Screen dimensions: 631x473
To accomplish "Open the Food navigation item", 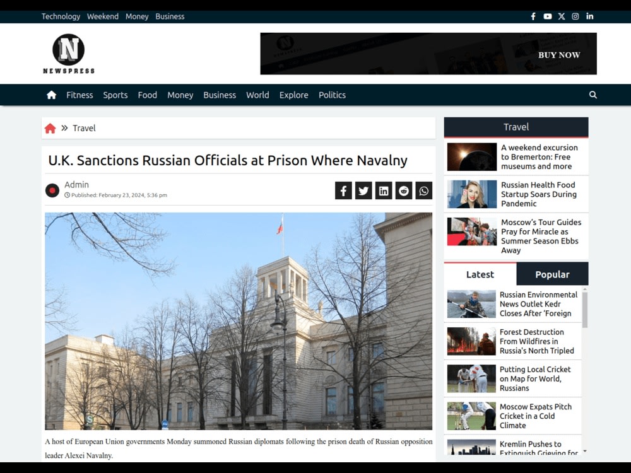I will pyautogui.click(x=147, y=95).
